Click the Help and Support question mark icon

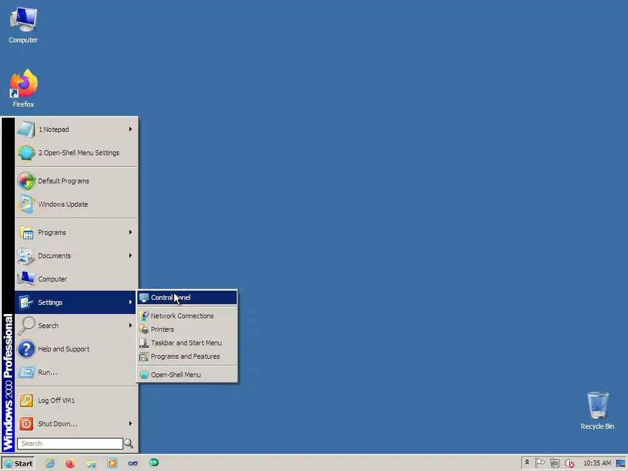26,349
